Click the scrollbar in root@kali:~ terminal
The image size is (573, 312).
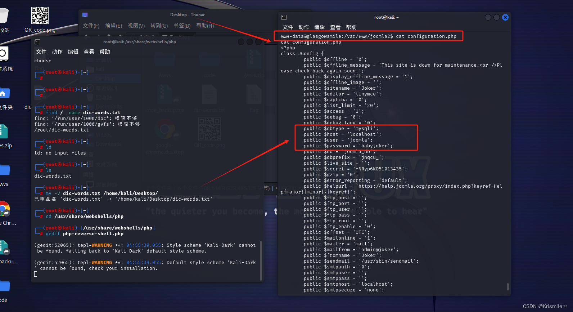508,286
